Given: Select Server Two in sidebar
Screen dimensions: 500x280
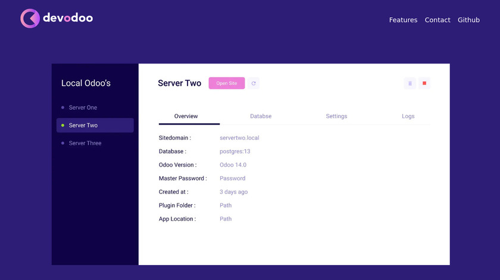Looking at the screenshot, I should (95, 125).
